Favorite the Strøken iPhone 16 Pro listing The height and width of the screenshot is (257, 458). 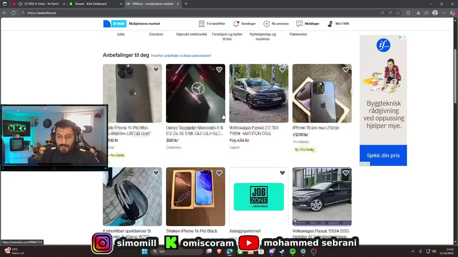[x=219, y=173]
